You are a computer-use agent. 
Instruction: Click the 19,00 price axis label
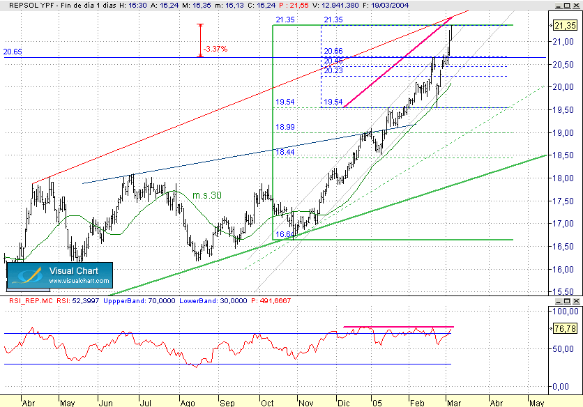pos(563,133)
